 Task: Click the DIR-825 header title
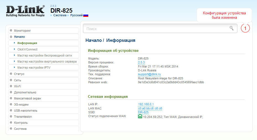(61, 11)
